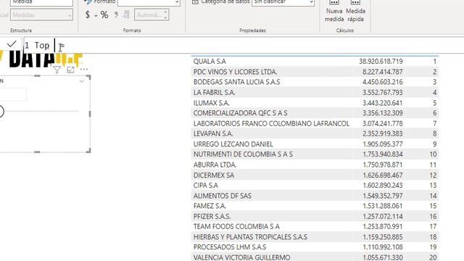Click in the formula bar text
The height and width of the screenshot is (261, 464).
click(x=42, y=45)
